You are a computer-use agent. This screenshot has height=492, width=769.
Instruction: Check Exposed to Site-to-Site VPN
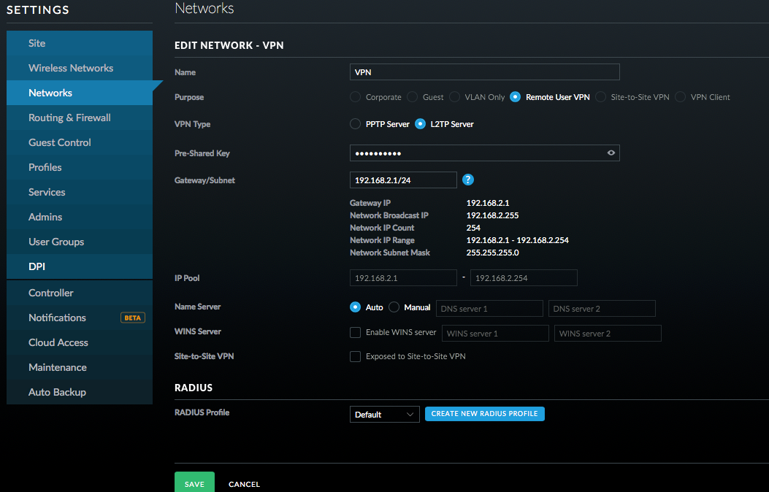point(356,357)
